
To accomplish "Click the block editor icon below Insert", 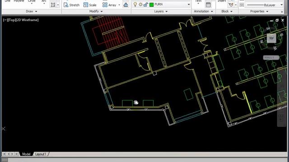I will (231, 5).
